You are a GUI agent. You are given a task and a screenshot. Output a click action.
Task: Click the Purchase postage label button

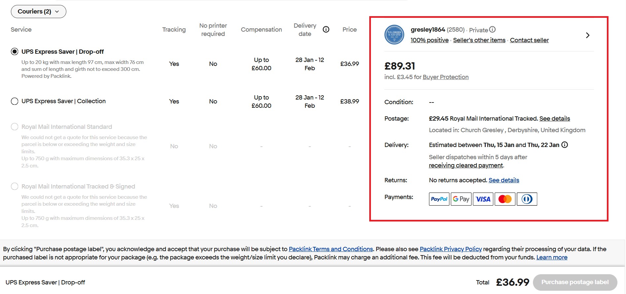click(575, 282)
